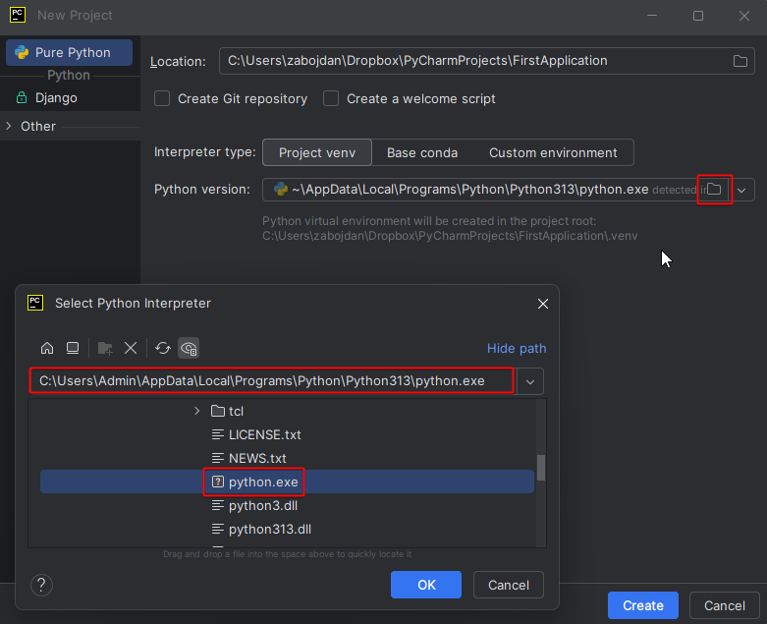
Task: Click the delete X toolbar icon
Action: (131, 348)
